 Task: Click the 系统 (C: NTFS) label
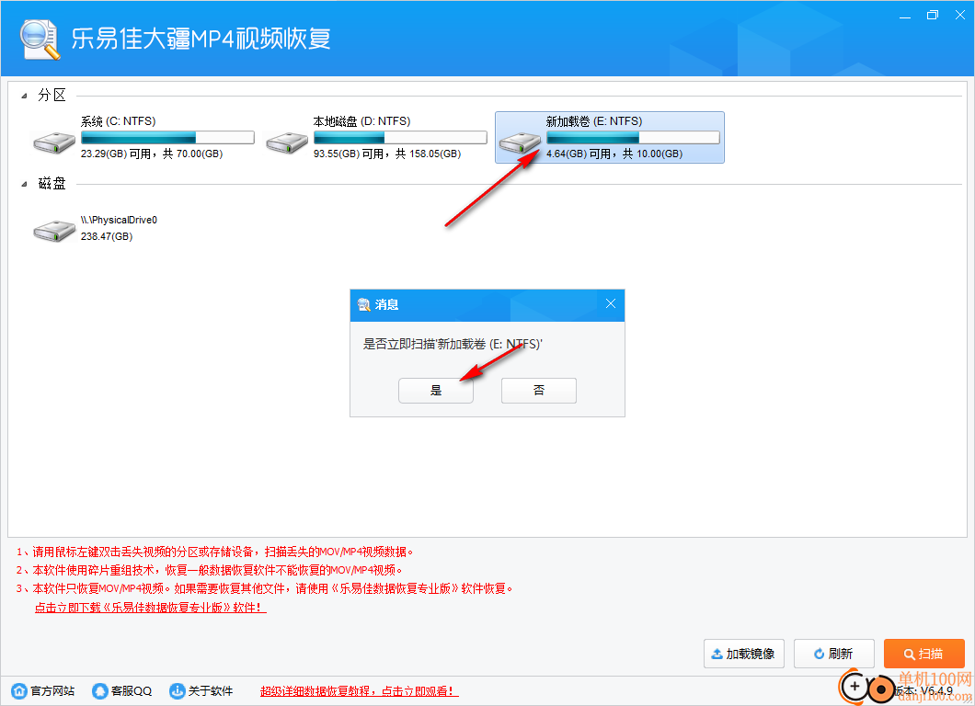(x=118, y=121)
